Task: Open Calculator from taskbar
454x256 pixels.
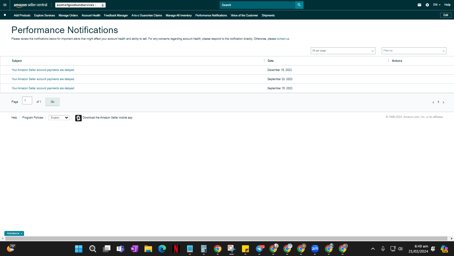Action: tap(203, 249)
